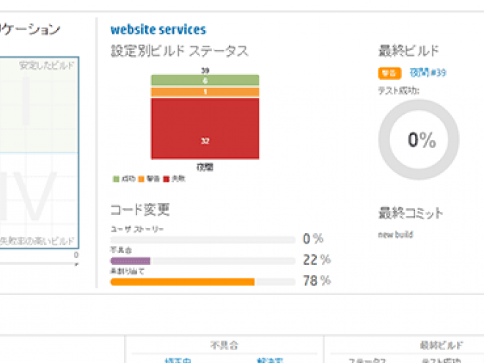The image size is (484, 363).
Task: Click the '78 %' unassigned value
Action: [317, 281]
